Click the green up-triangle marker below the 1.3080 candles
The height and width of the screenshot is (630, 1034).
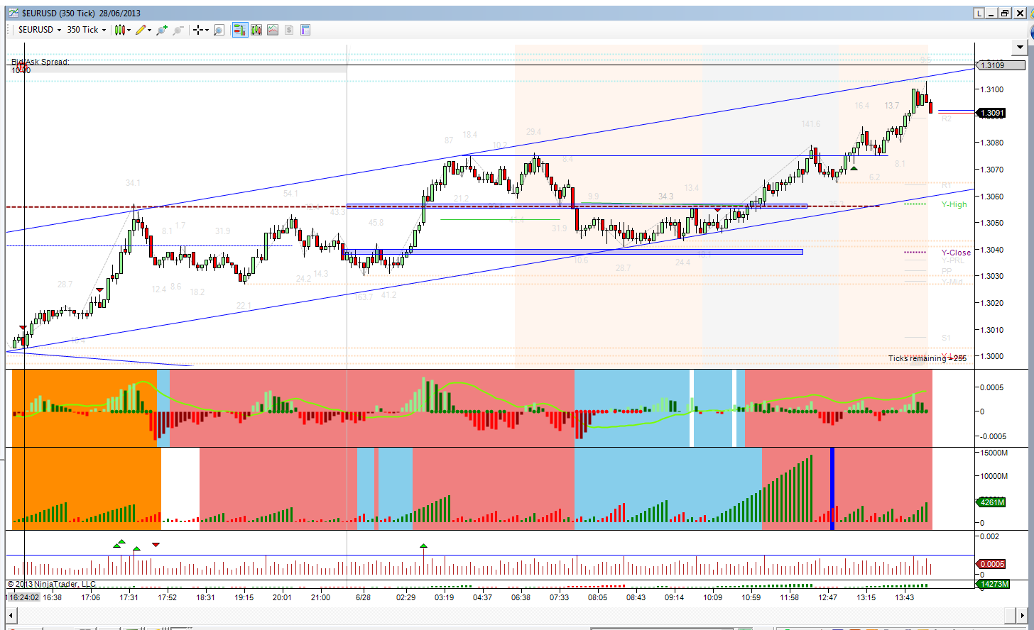coord(854,168)
